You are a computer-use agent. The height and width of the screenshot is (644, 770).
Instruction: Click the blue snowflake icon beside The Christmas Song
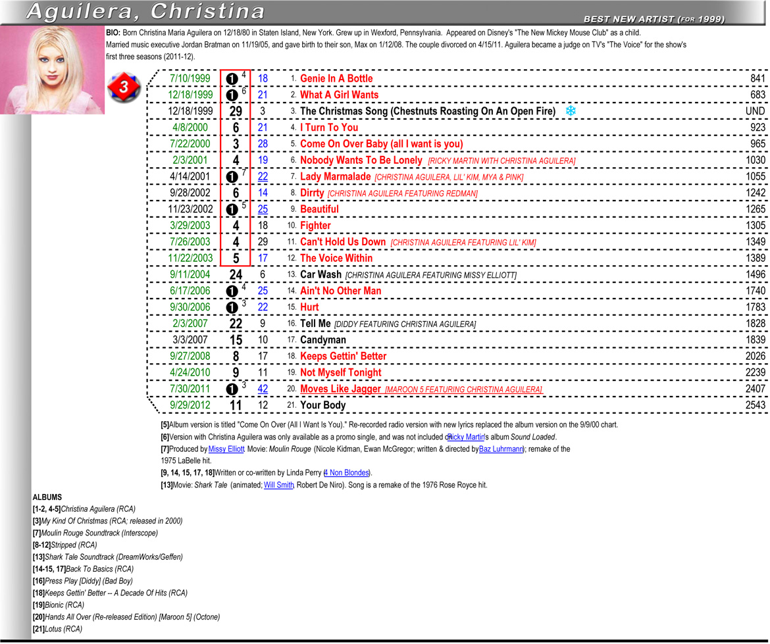[570, 111]
